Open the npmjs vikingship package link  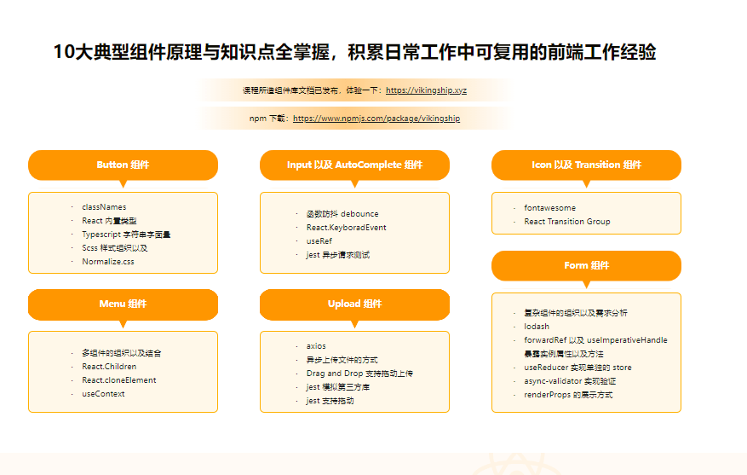[376, 119]
